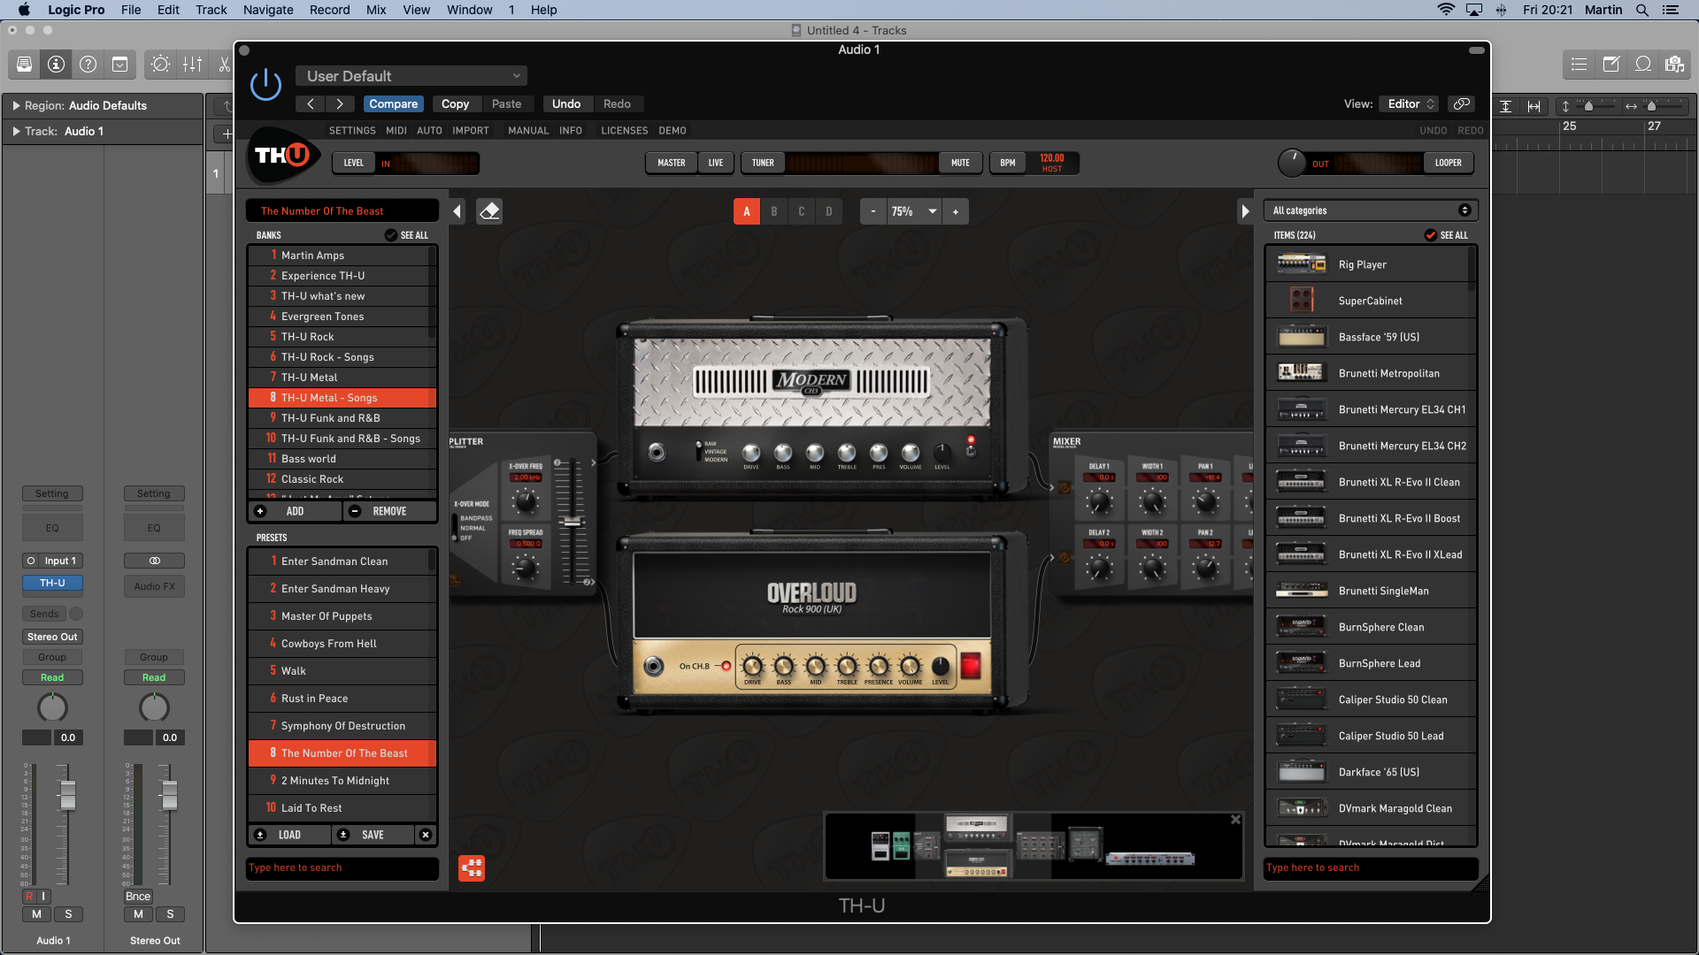Screen dimensions: 1699x955
Task: Toggle the TUNER button
Action: pyautogui.click(x=763, y=163)
